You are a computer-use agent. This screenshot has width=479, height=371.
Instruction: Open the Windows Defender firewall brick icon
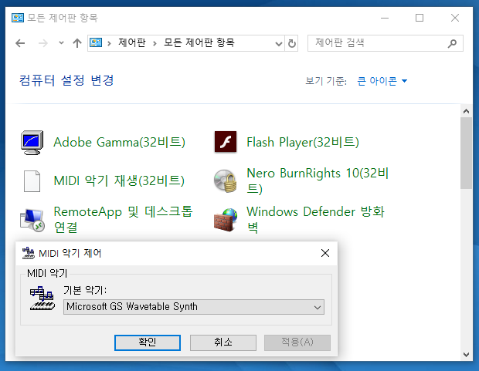[x=226, y=220]
